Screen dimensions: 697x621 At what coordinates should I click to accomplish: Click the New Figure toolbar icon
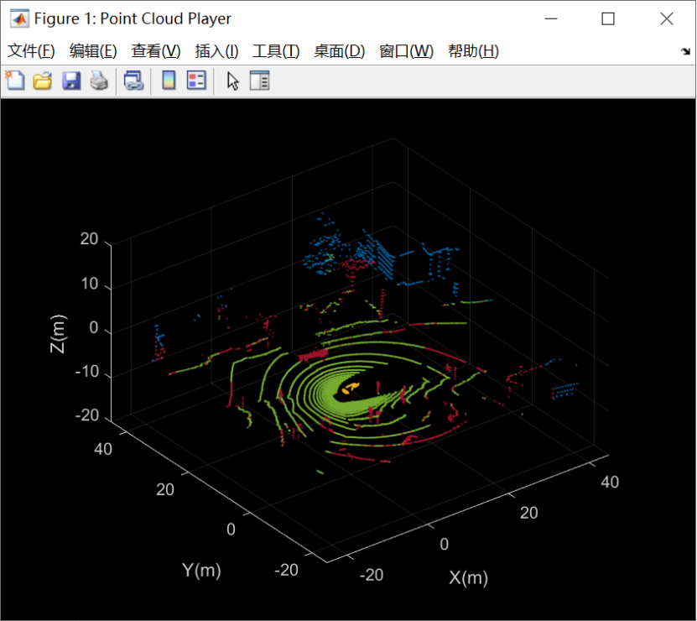point(15,81)
